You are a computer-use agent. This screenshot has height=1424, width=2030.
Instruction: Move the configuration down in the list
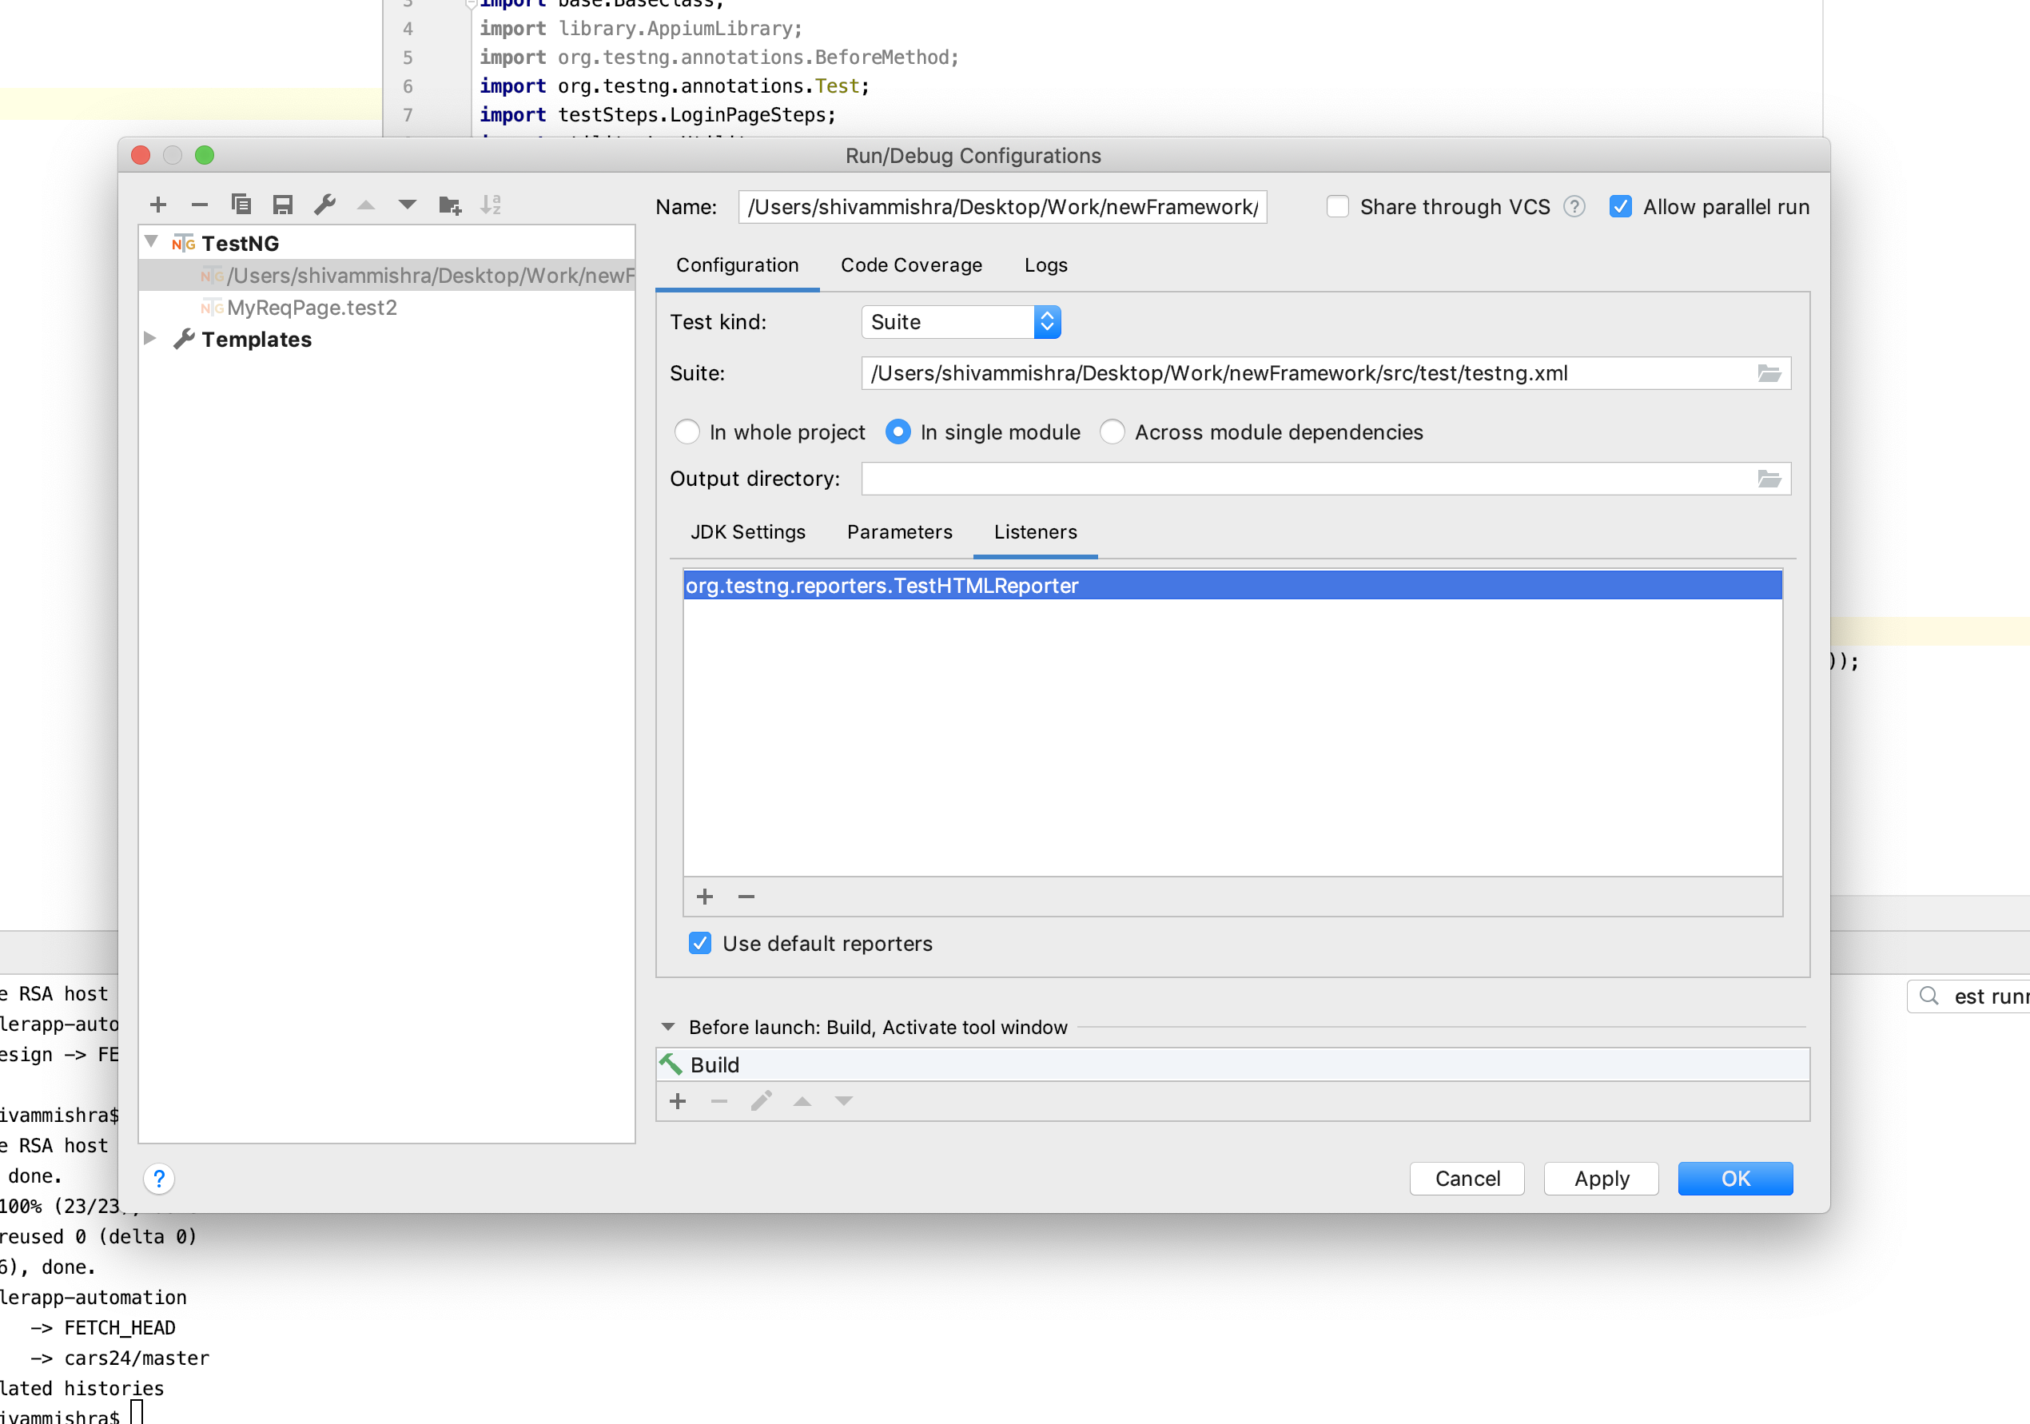[x=408, y=205]
